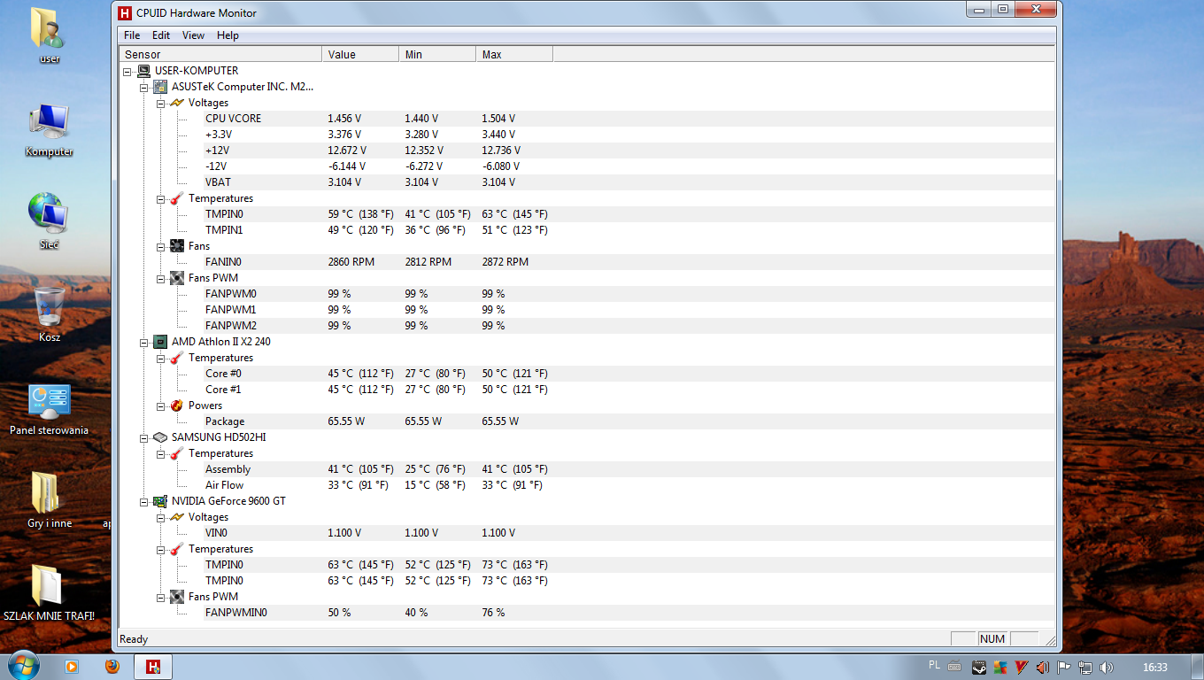
Task: Select the VIN0 voltage row
Action: tap(629, 533)
